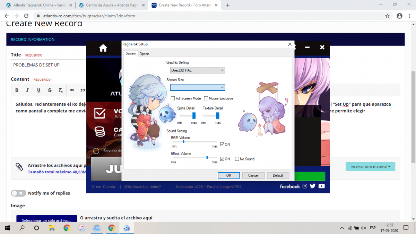This screenshot has width=416, height=234.
Task: Open the launcher's YouTube icon
Action: click(x=321, y=186)
